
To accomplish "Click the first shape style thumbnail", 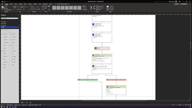I will [x=54, y=8].
